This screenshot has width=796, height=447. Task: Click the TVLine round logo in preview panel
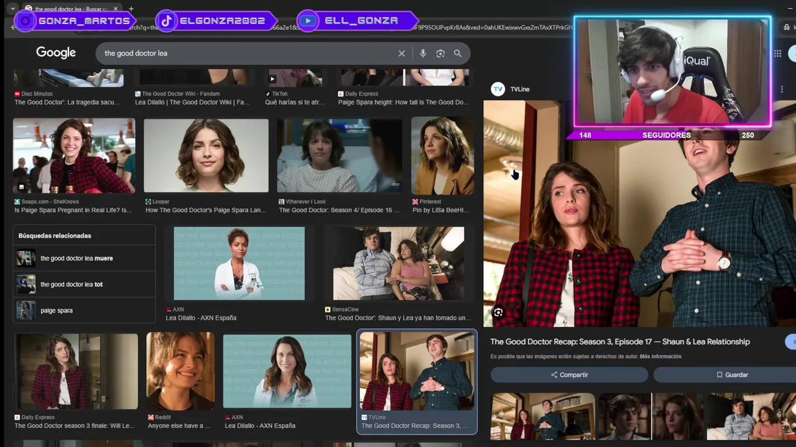tap(498, 89)
